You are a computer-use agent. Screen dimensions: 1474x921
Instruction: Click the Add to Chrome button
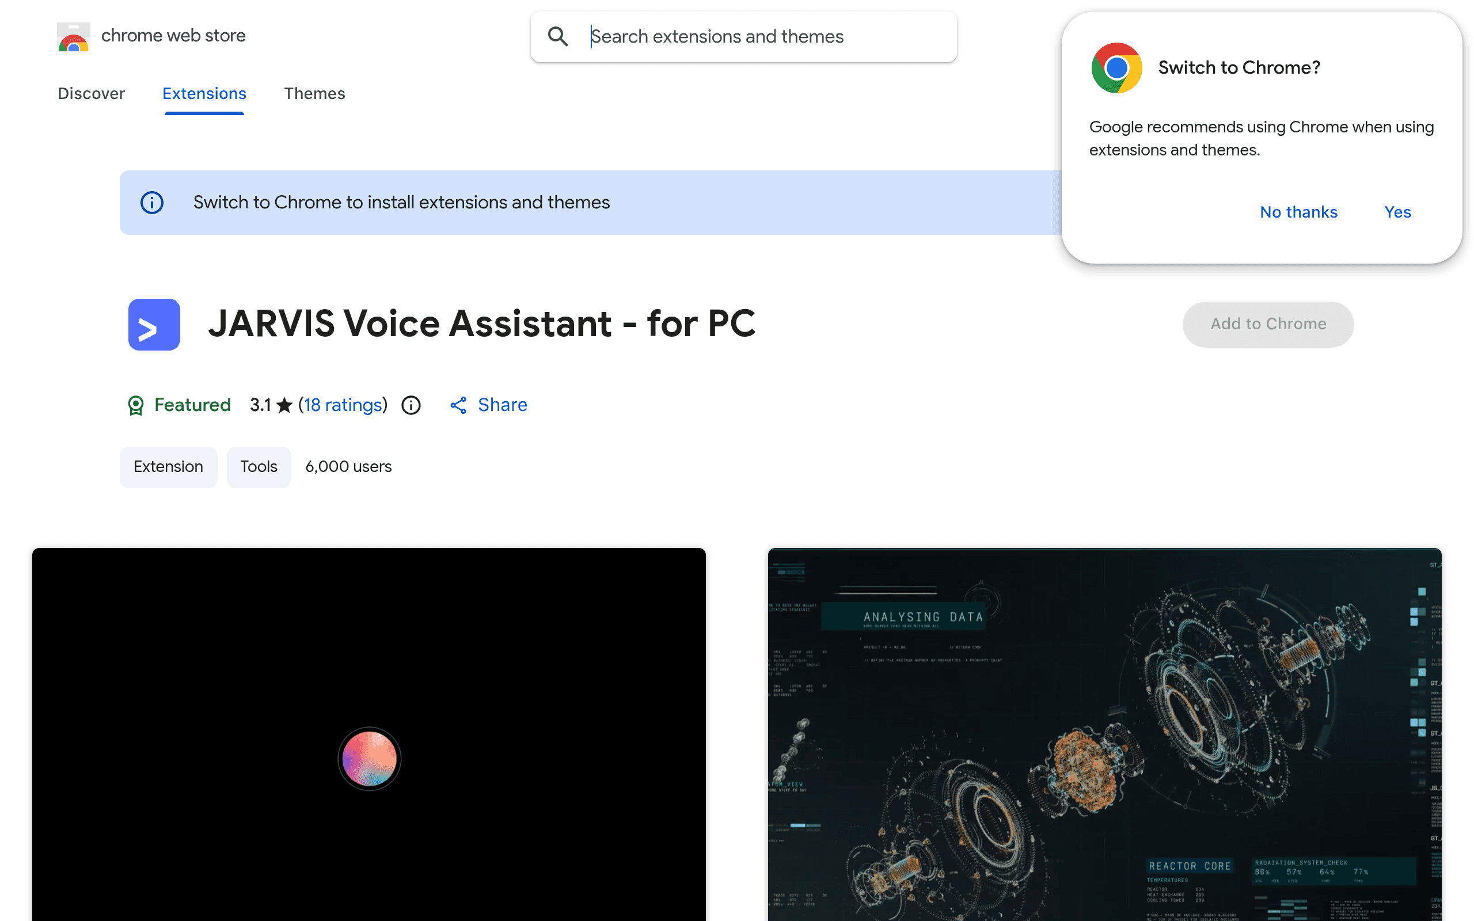[x=1268, y=324]
